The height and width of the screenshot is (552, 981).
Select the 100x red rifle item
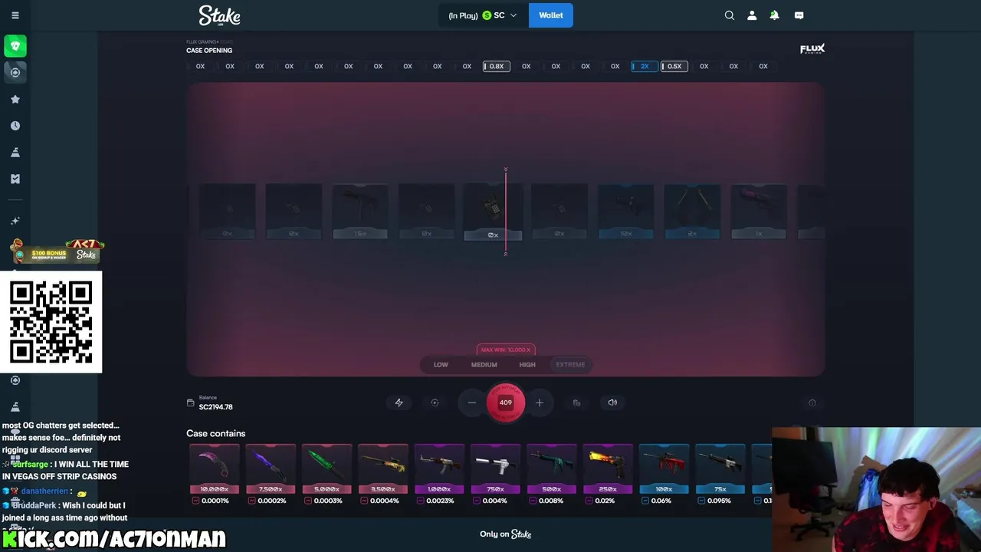[664, 469]
